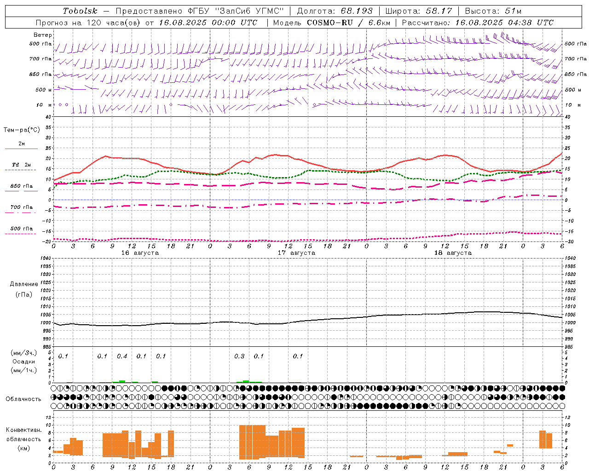Click the 'Широта: 58.17' latitude value

419,11
